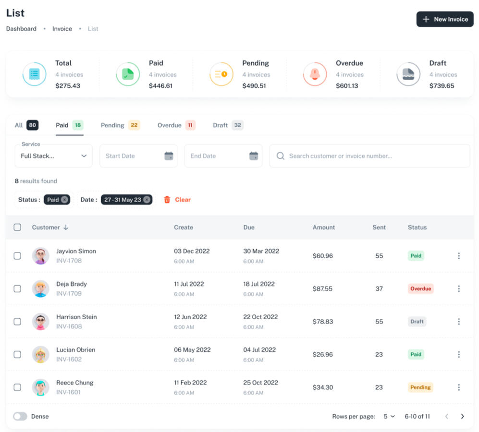The width and height of the screenshot is (479, 432).
Task: Open more options for Jayvion Simon's invoice
Action: coord(458,256)
